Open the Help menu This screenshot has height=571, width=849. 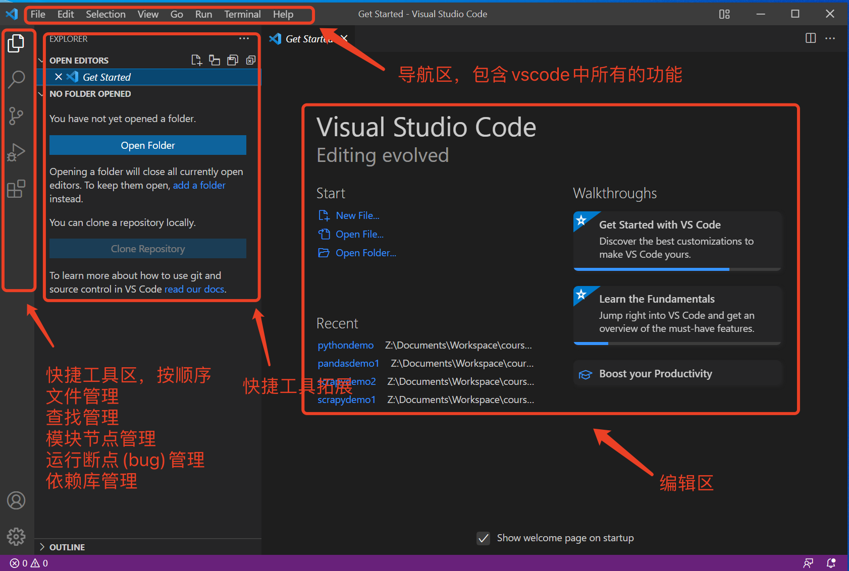pos(283,14)
